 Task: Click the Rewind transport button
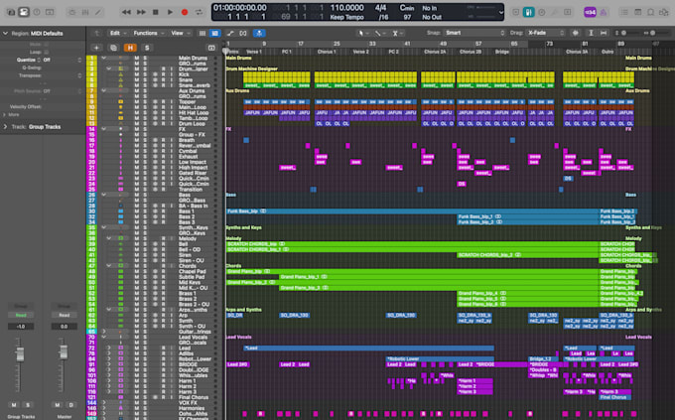126,12
